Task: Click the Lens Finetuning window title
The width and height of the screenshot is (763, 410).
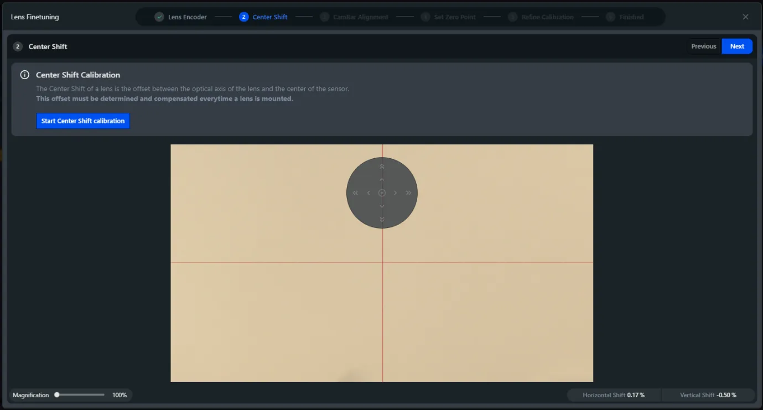Action: point(35,17)
